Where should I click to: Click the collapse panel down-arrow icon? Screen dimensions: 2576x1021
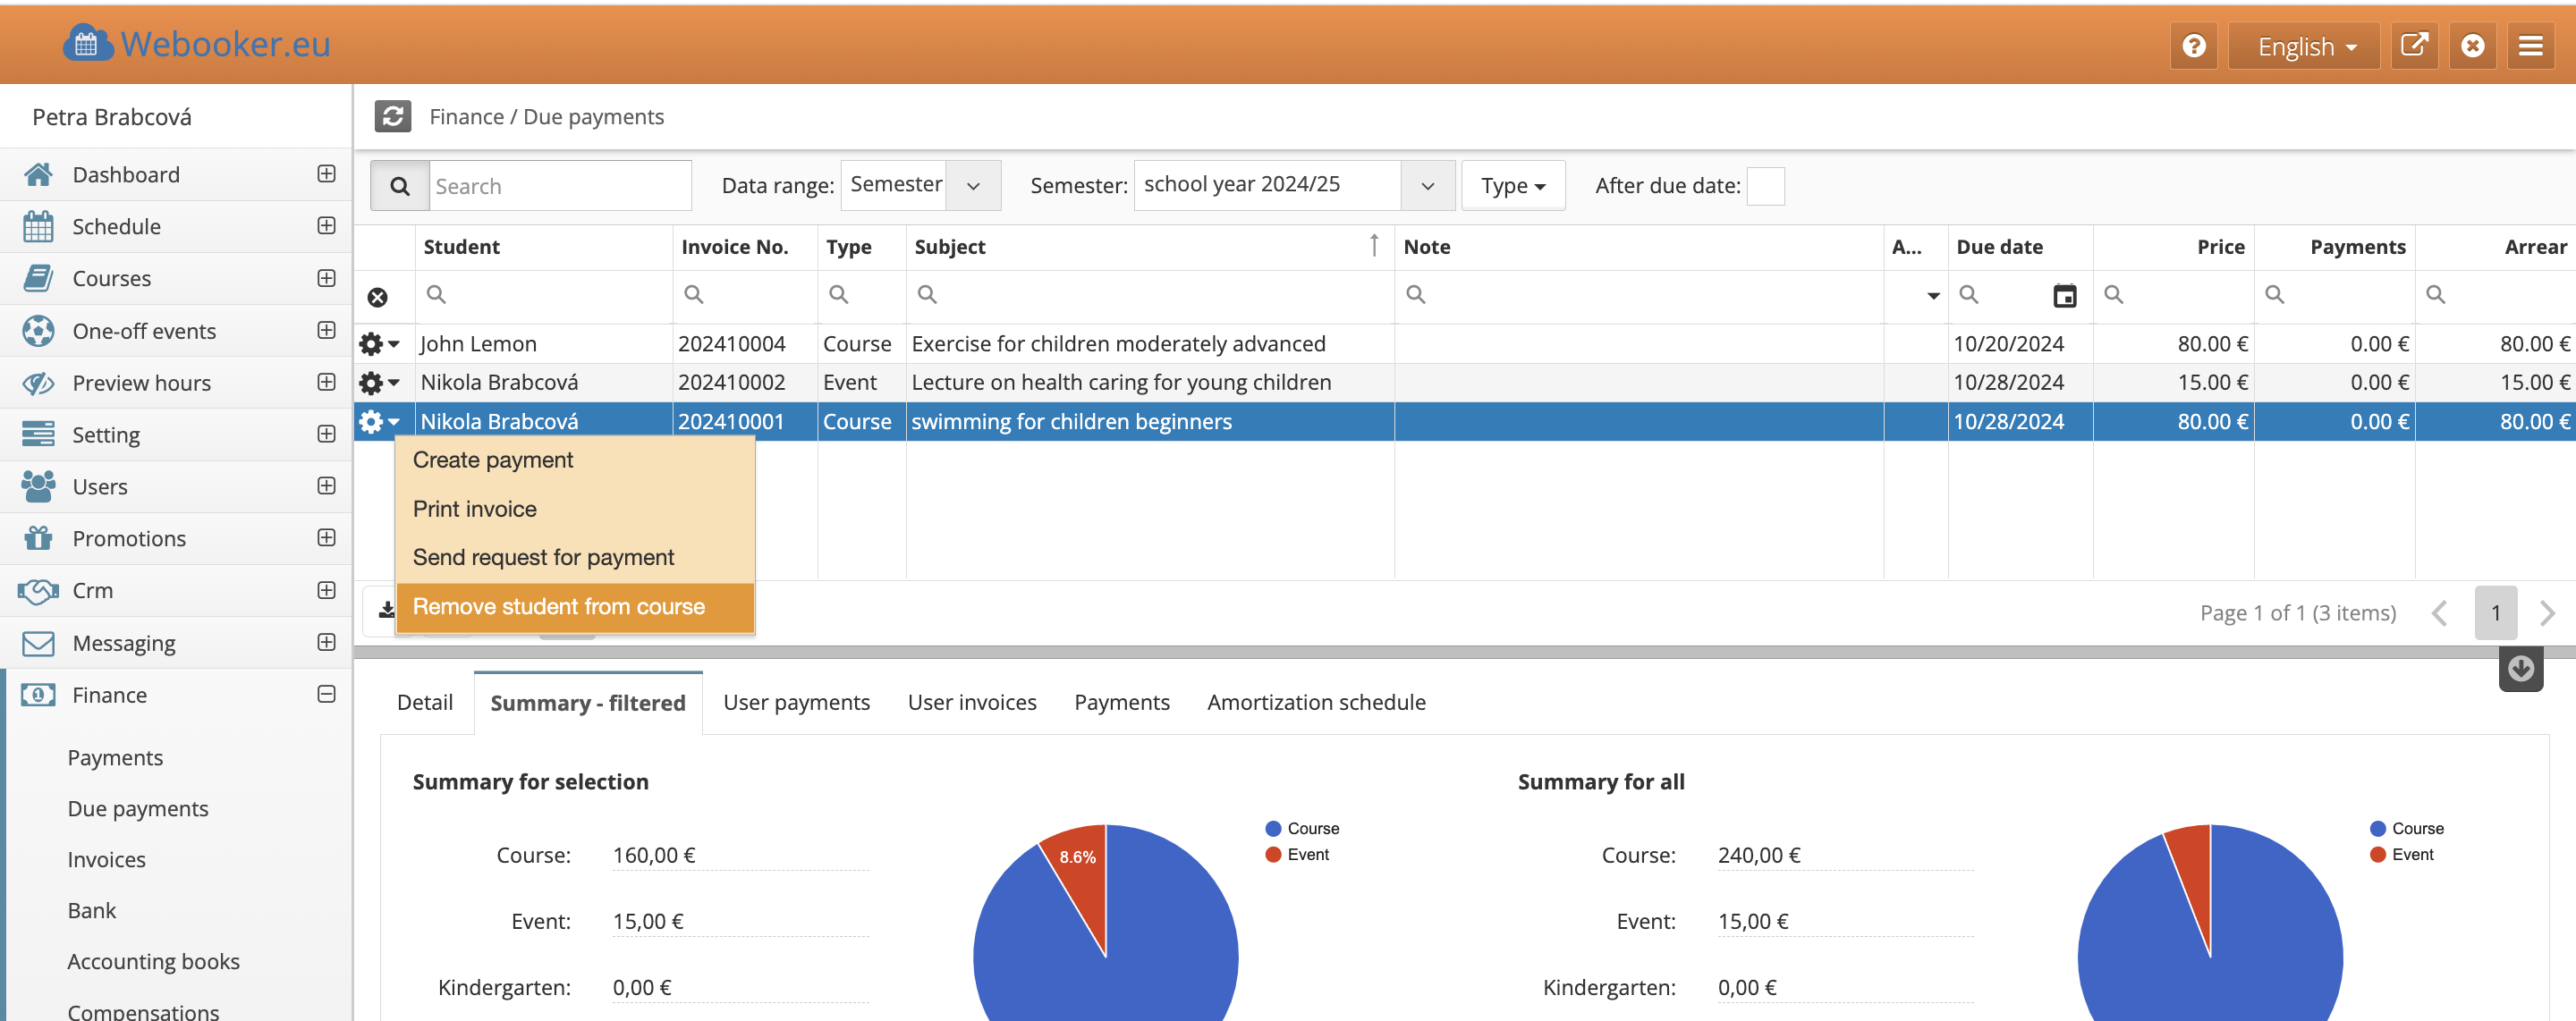2520,668
